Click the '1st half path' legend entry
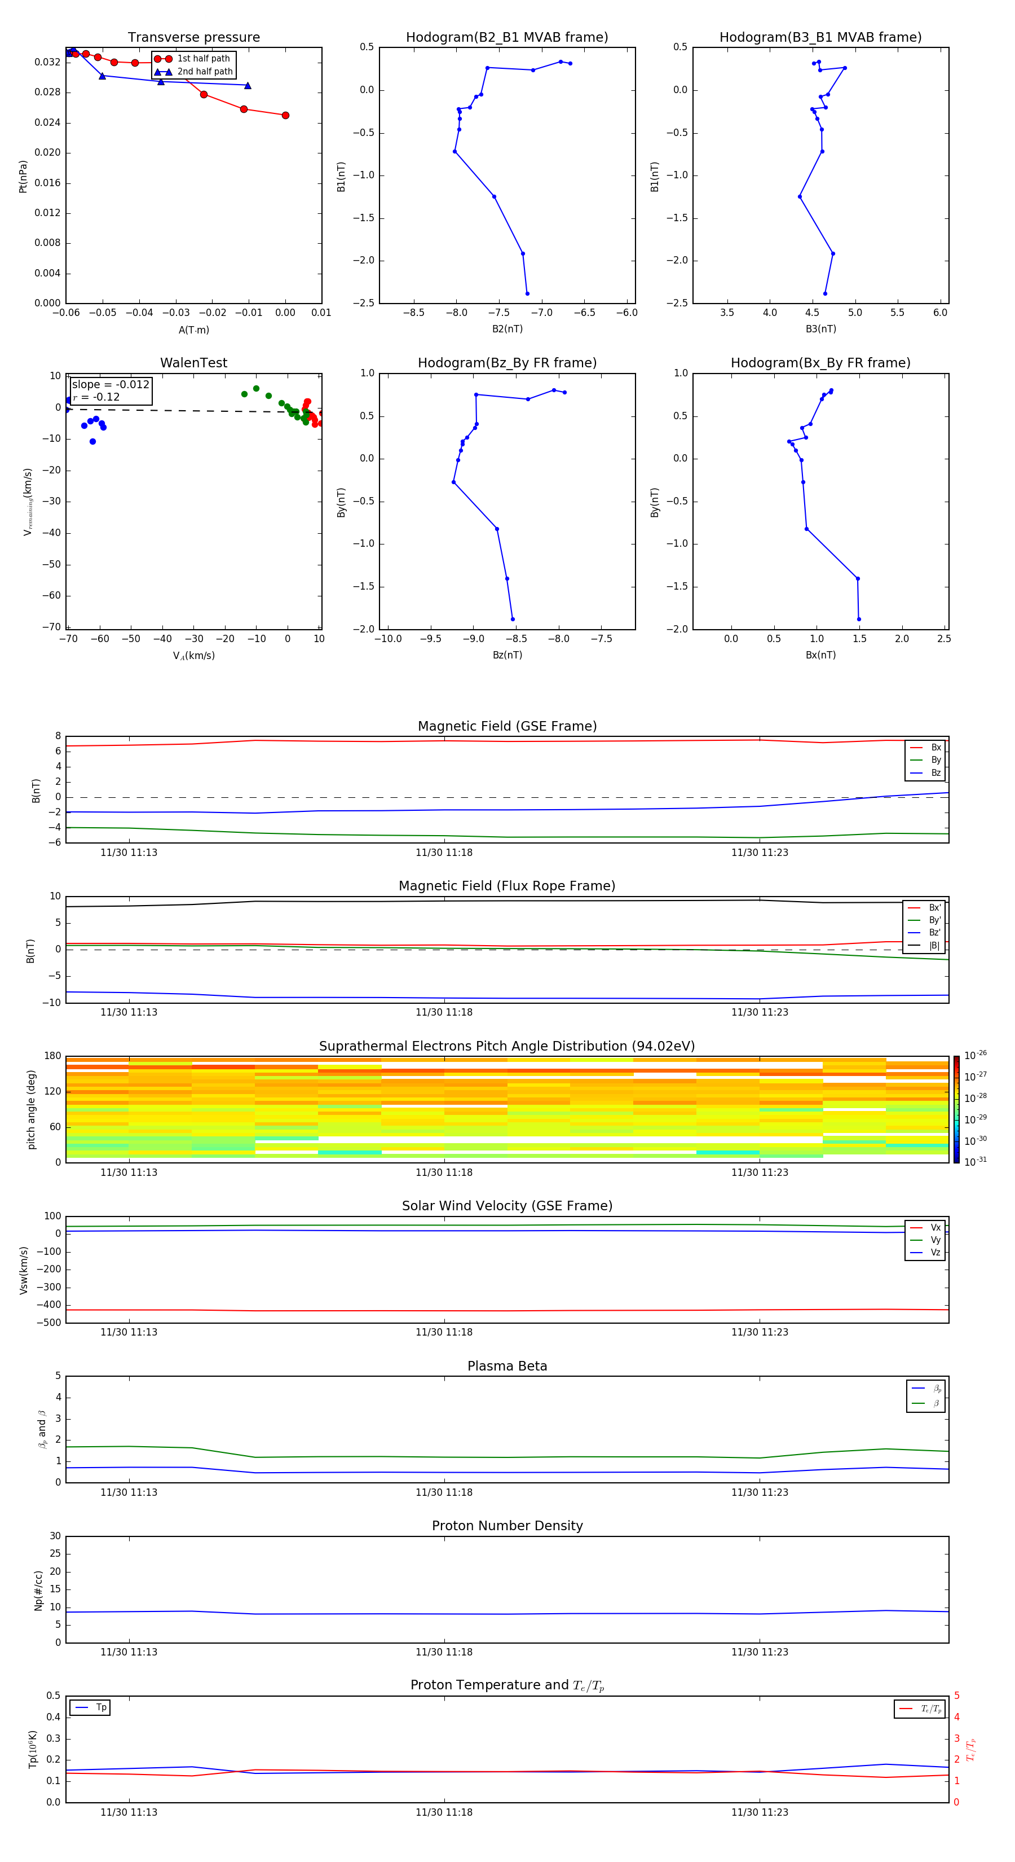 click(x=193, y=59)
